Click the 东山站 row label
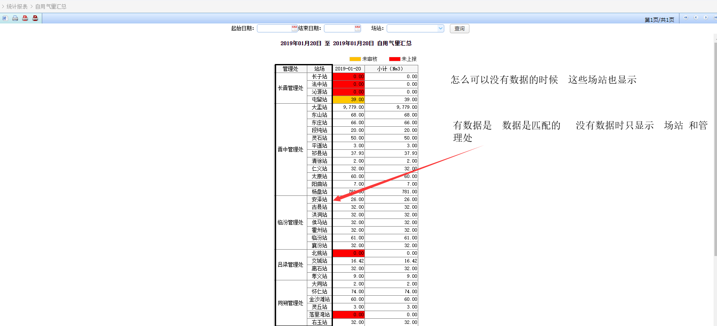The image size is (717, 326). (320, 115)
